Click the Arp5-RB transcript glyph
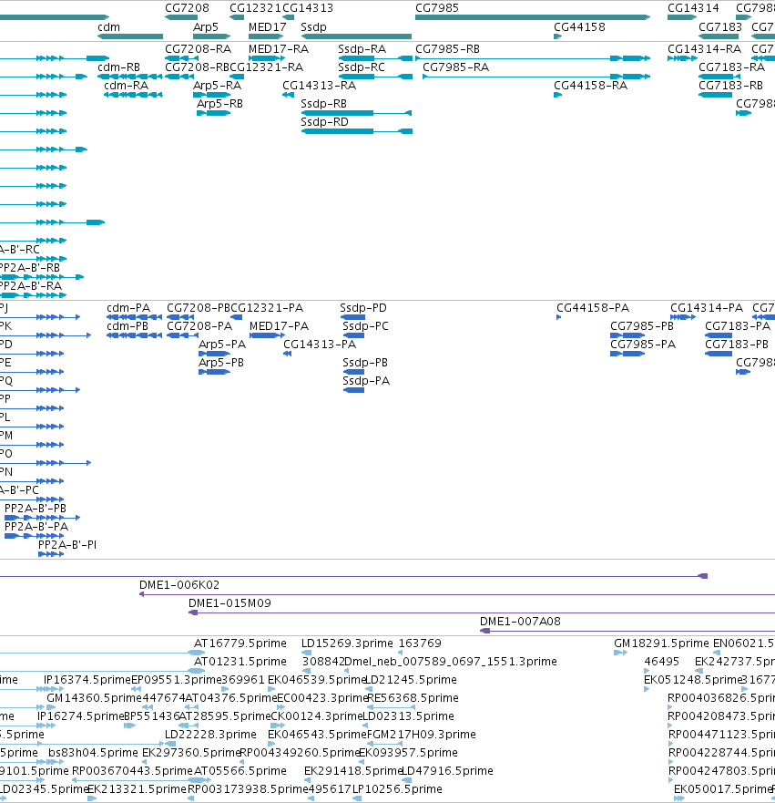 point(213,113)
